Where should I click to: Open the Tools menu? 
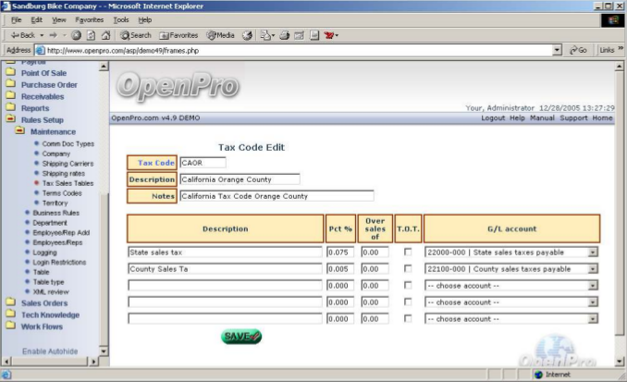point(121,19)
